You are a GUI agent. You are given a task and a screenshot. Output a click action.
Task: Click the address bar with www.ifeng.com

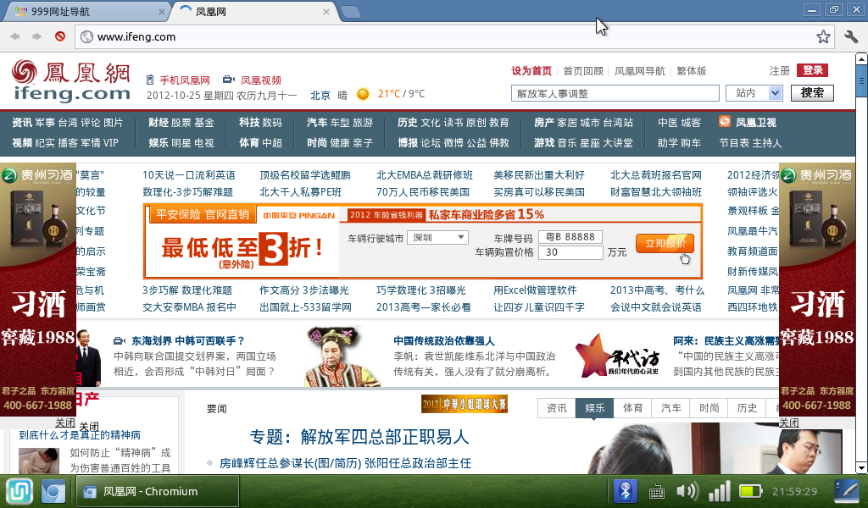tap(454, 36)
